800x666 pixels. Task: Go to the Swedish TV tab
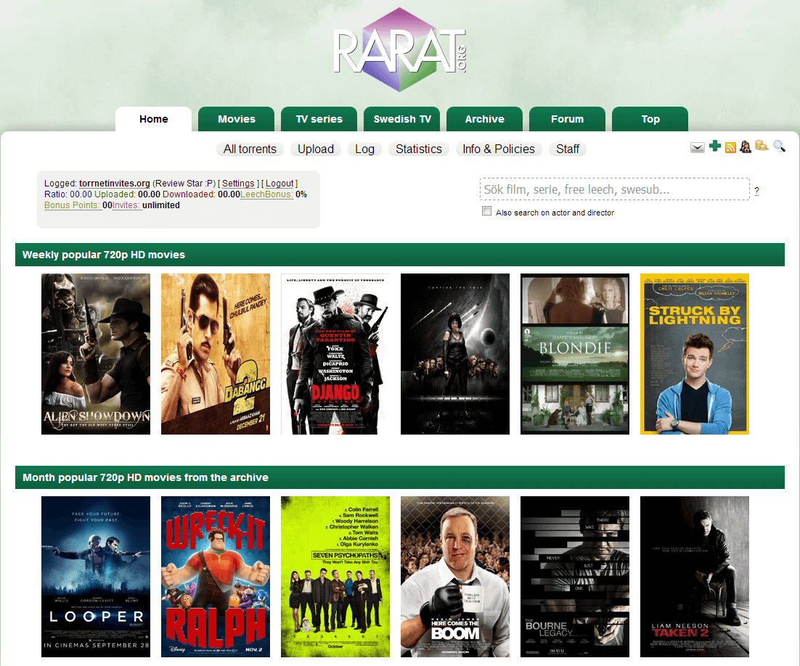pyautogui.click(x=402, y=119)
